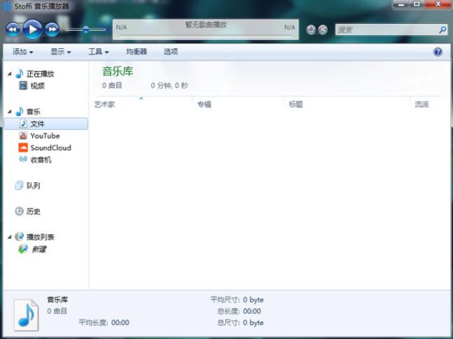The height and width of the screenshot is (339, 453).
Task: Open the 均衡器 (Equalizer) menu item
Action: tap(137, 52)
